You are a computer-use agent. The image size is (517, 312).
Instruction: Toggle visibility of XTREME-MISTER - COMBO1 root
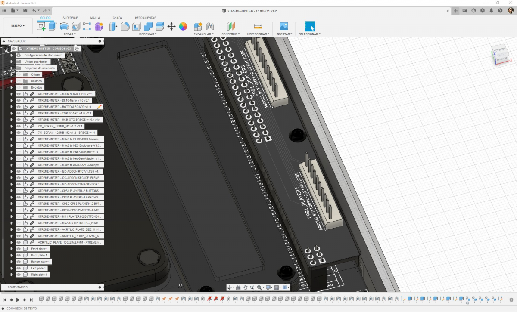(x=14, y=49)
